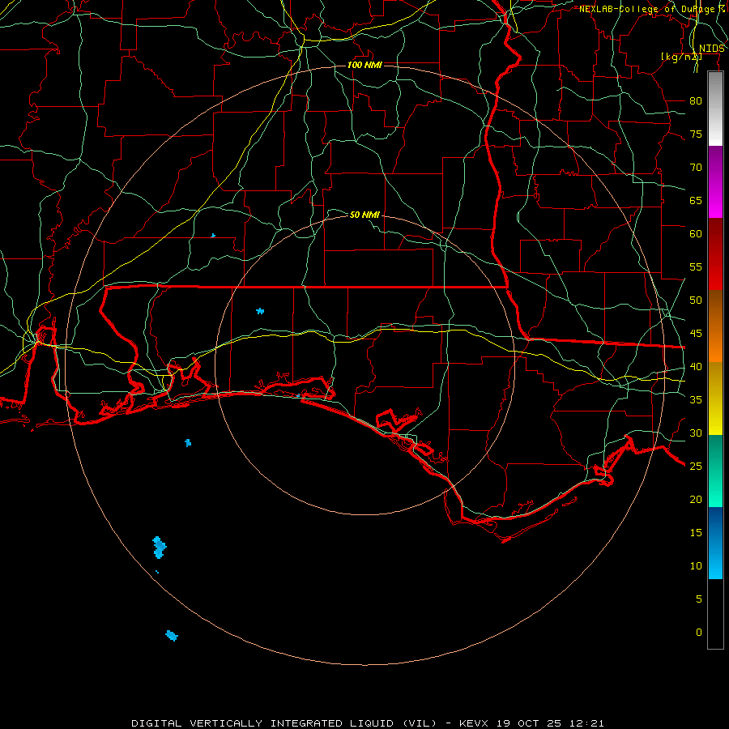
Task: Click the 80 value on the scale
Action: pyautogui.click(x=696, y=101)
